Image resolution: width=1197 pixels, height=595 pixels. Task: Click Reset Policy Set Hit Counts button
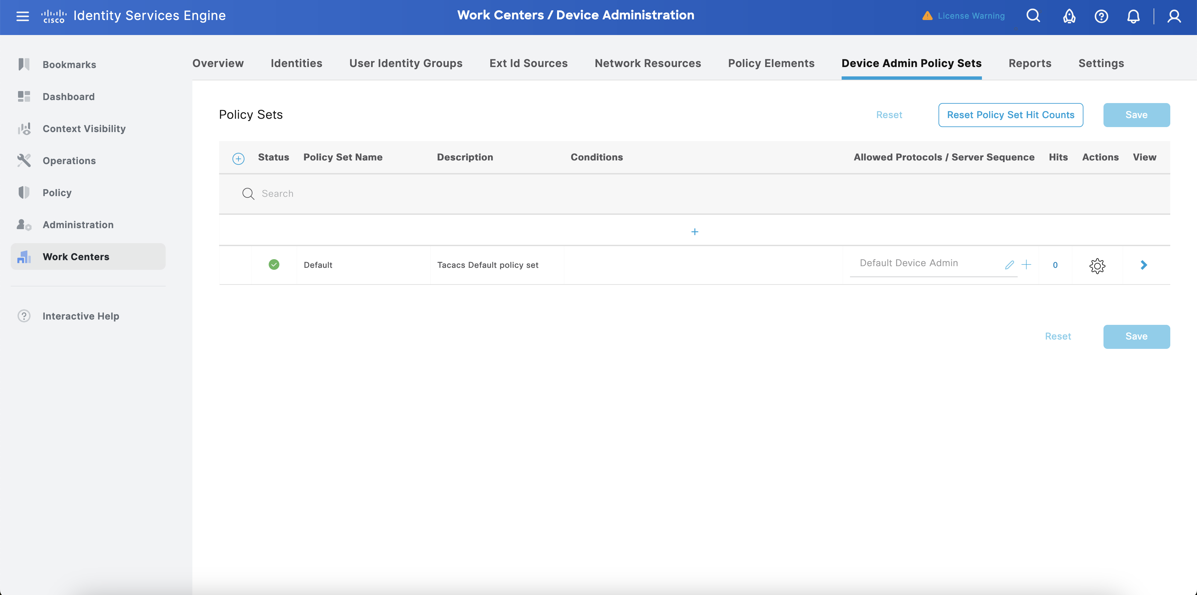coord(1011,115)
